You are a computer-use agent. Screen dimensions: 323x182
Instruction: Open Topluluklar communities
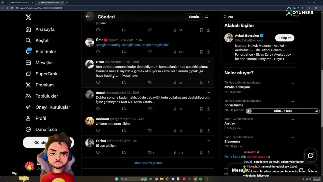[x=42, y=96]
